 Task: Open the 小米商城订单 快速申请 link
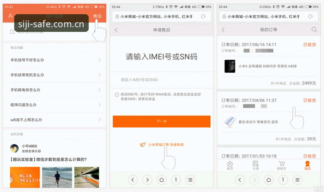(x=166, y=145)
